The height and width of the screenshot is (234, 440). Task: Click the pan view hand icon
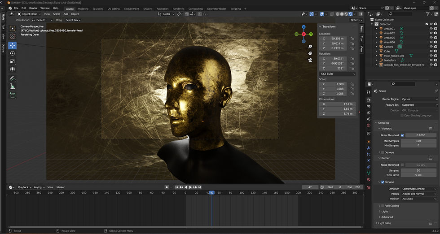(310, 53)
